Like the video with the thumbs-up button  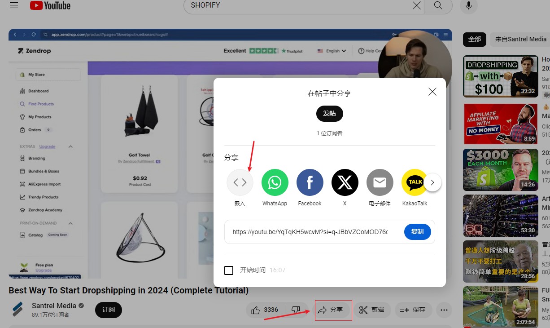point(266,310)
